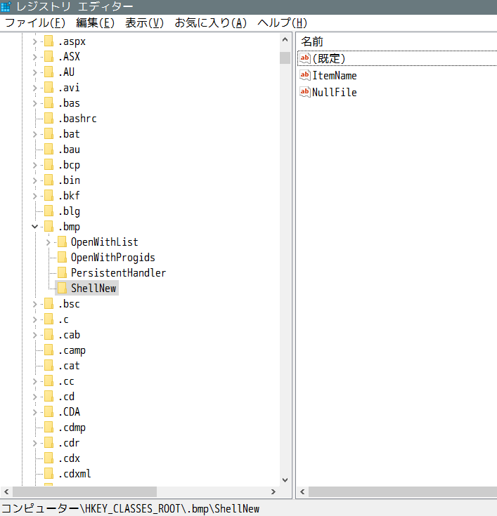This screenshot has height=516, width=497.
Task: Click the .cat folder icon
Action: [x=49, y=366]
